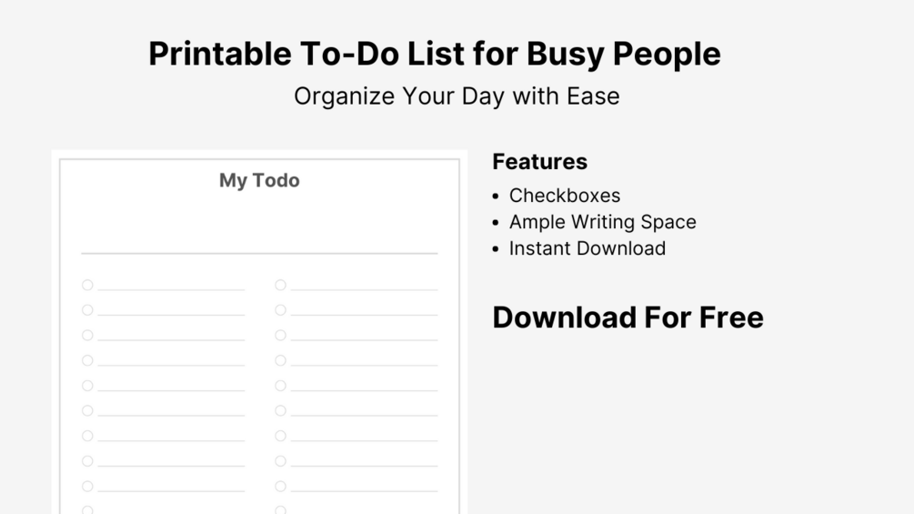Select the Organize Your Day with Ease subtitle
914x514 pixels.
pos(457,96)
